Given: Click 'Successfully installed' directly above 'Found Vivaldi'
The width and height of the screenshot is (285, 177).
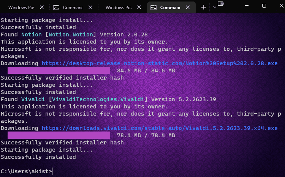Looking at the screenshot, I should [38, 92].
